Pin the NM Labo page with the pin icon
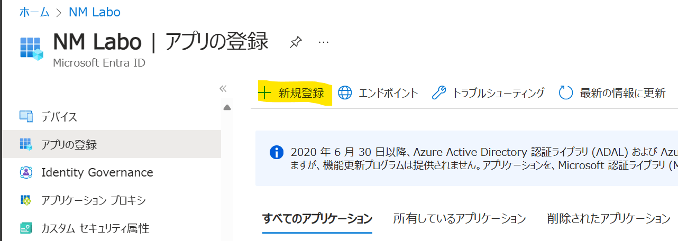Image resolution: width=678 pixels, height=241 pixels. [296, 43]
